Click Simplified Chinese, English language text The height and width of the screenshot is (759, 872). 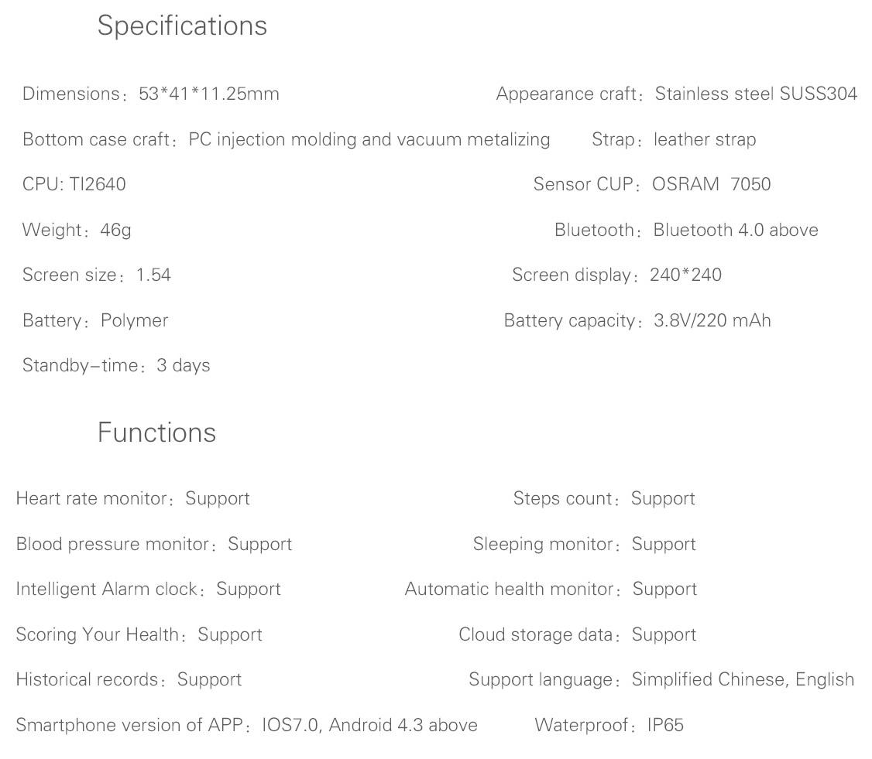point(743,679)
